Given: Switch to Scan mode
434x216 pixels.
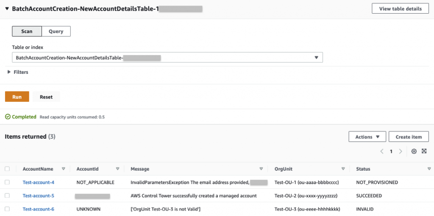Looking at the screenshot, I should (x=27, y=31).
